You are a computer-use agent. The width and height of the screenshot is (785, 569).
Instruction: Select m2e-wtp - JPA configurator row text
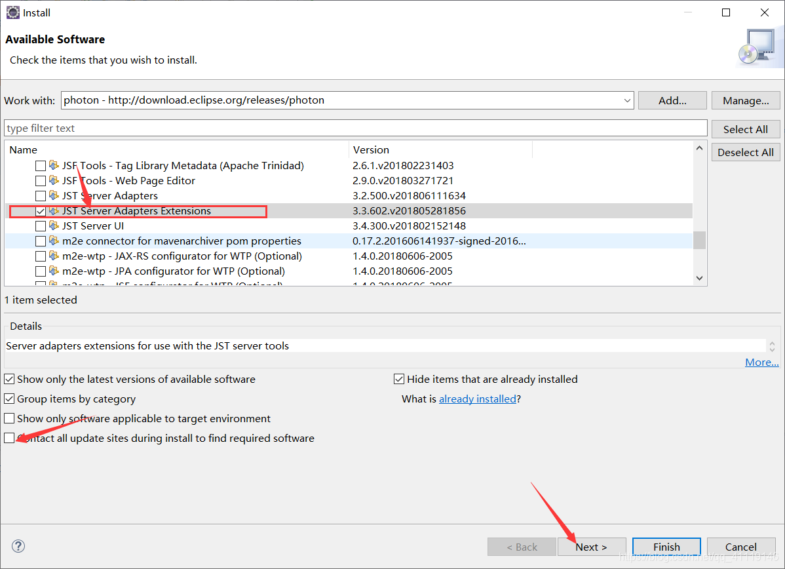(174, 271)
